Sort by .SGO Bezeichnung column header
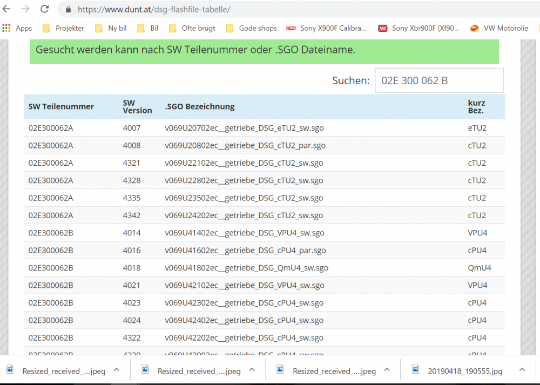The width and height of the screenshot is (540, 385). click(200, 107)
